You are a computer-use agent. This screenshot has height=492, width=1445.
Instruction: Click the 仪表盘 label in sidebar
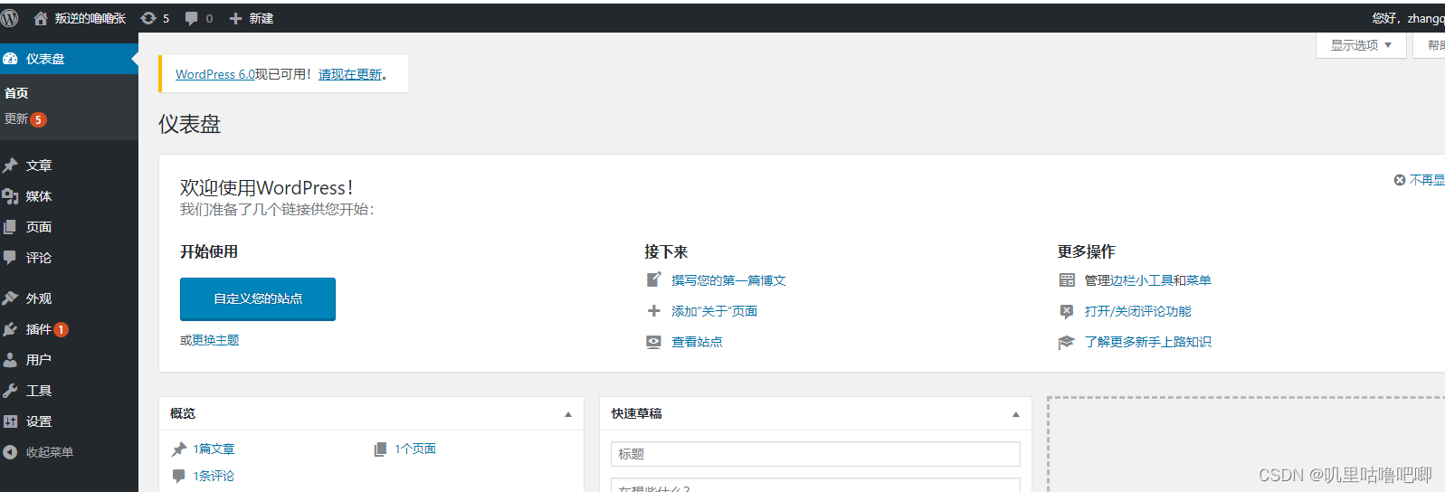45,59
